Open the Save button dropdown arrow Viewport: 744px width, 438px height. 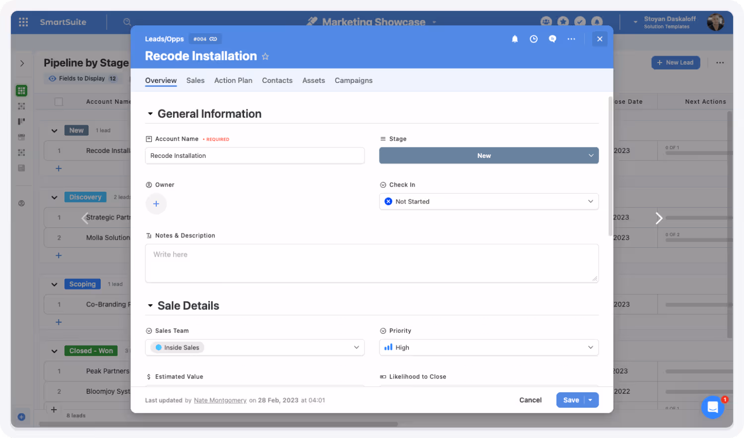click(x=591, y=400)
